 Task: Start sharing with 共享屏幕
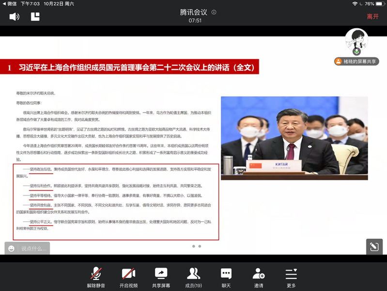[x=161, y=276]
